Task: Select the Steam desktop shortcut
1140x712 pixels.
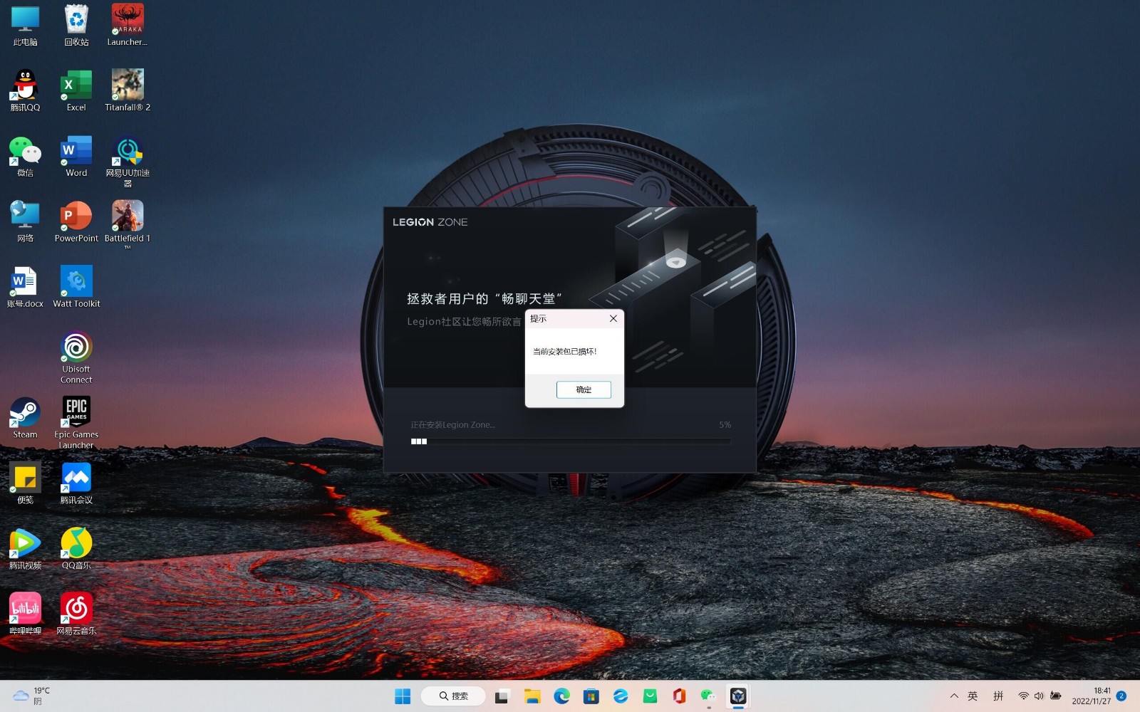Action: tap(25, 419)
